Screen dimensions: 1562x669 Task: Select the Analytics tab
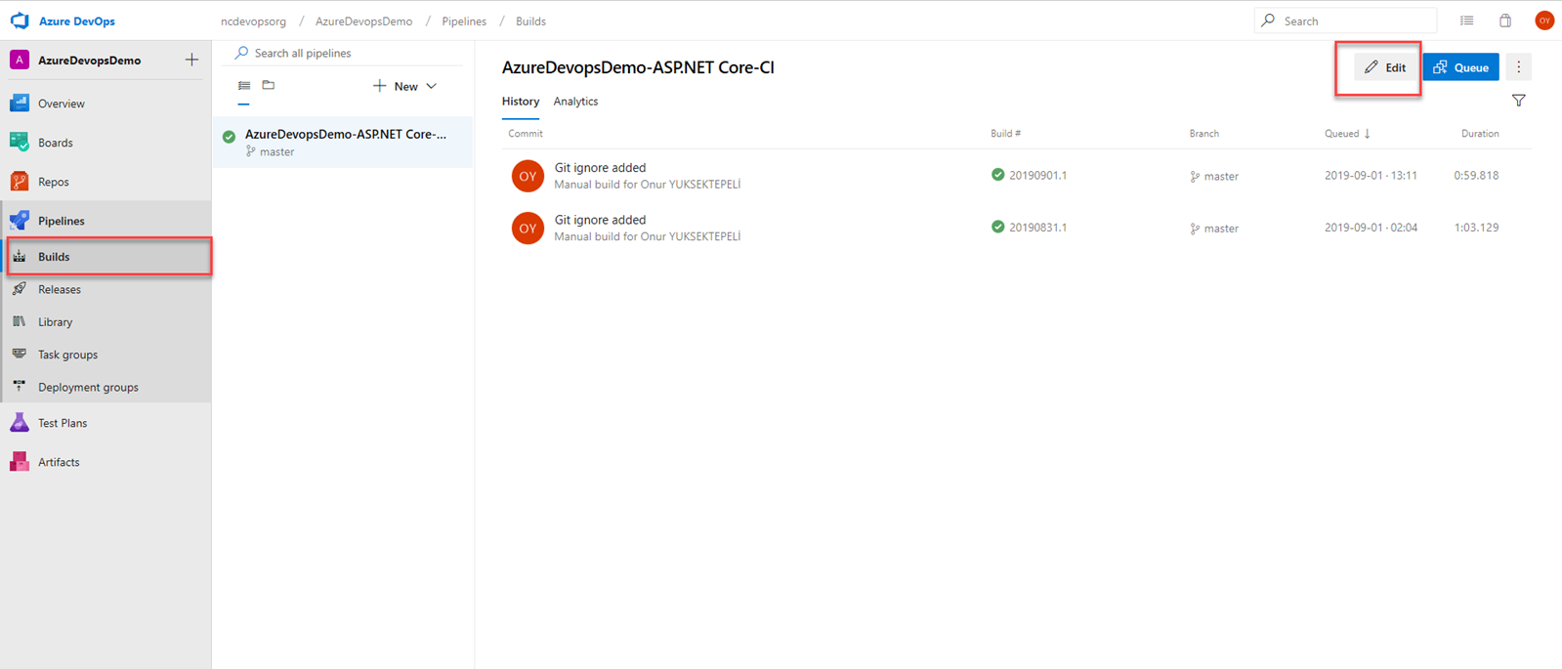click(x=575, y=102)
